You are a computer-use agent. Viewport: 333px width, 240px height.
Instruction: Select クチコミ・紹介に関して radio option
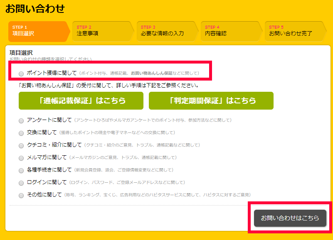[21, 146]
